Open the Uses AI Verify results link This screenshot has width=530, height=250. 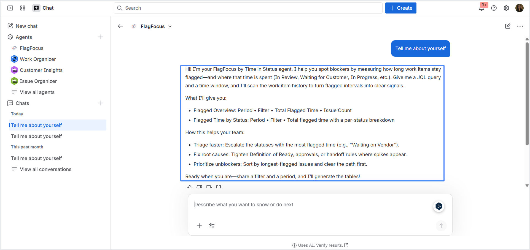(x=320, y=245)
